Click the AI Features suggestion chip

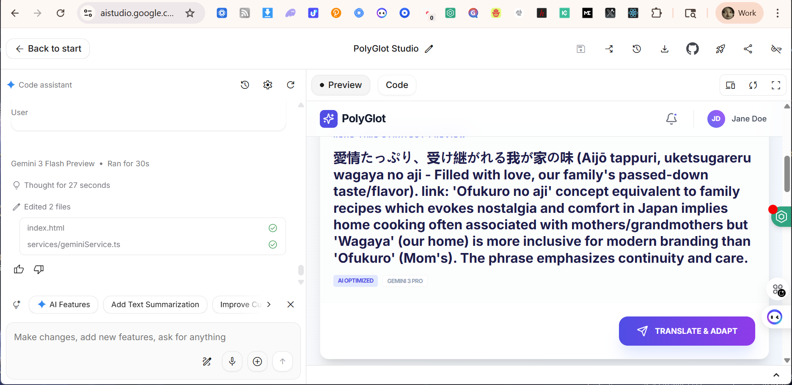point(63,305)
